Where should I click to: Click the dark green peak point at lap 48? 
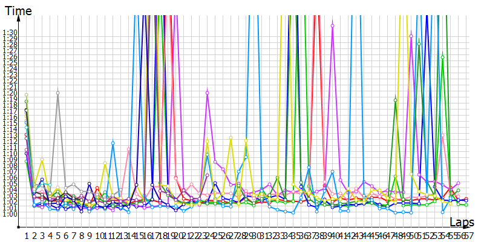coord(395,100)
